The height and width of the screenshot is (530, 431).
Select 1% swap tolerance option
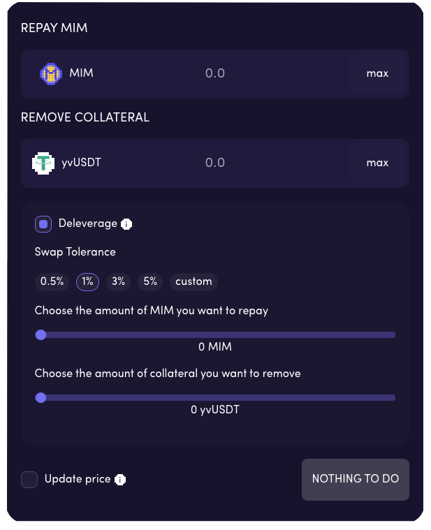[x=87, y=281]
